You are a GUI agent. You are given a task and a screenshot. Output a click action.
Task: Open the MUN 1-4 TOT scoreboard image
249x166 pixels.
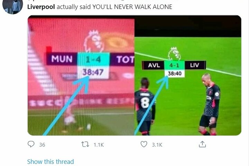pos(81,75)
